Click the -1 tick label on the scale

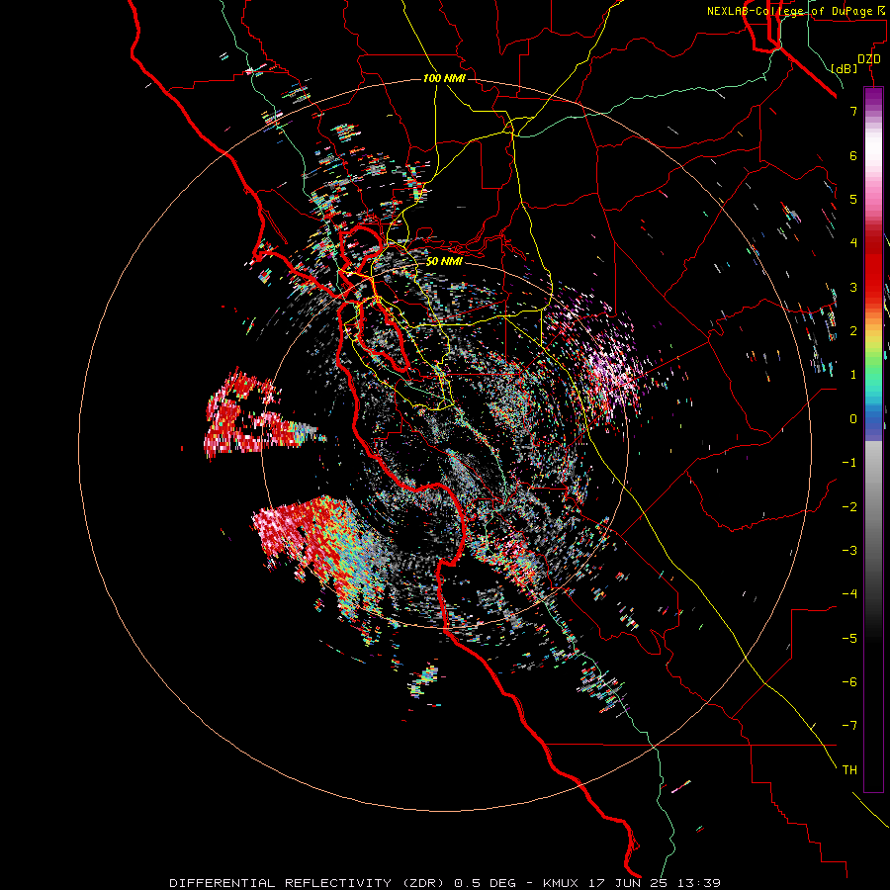(x=849, y=463)
